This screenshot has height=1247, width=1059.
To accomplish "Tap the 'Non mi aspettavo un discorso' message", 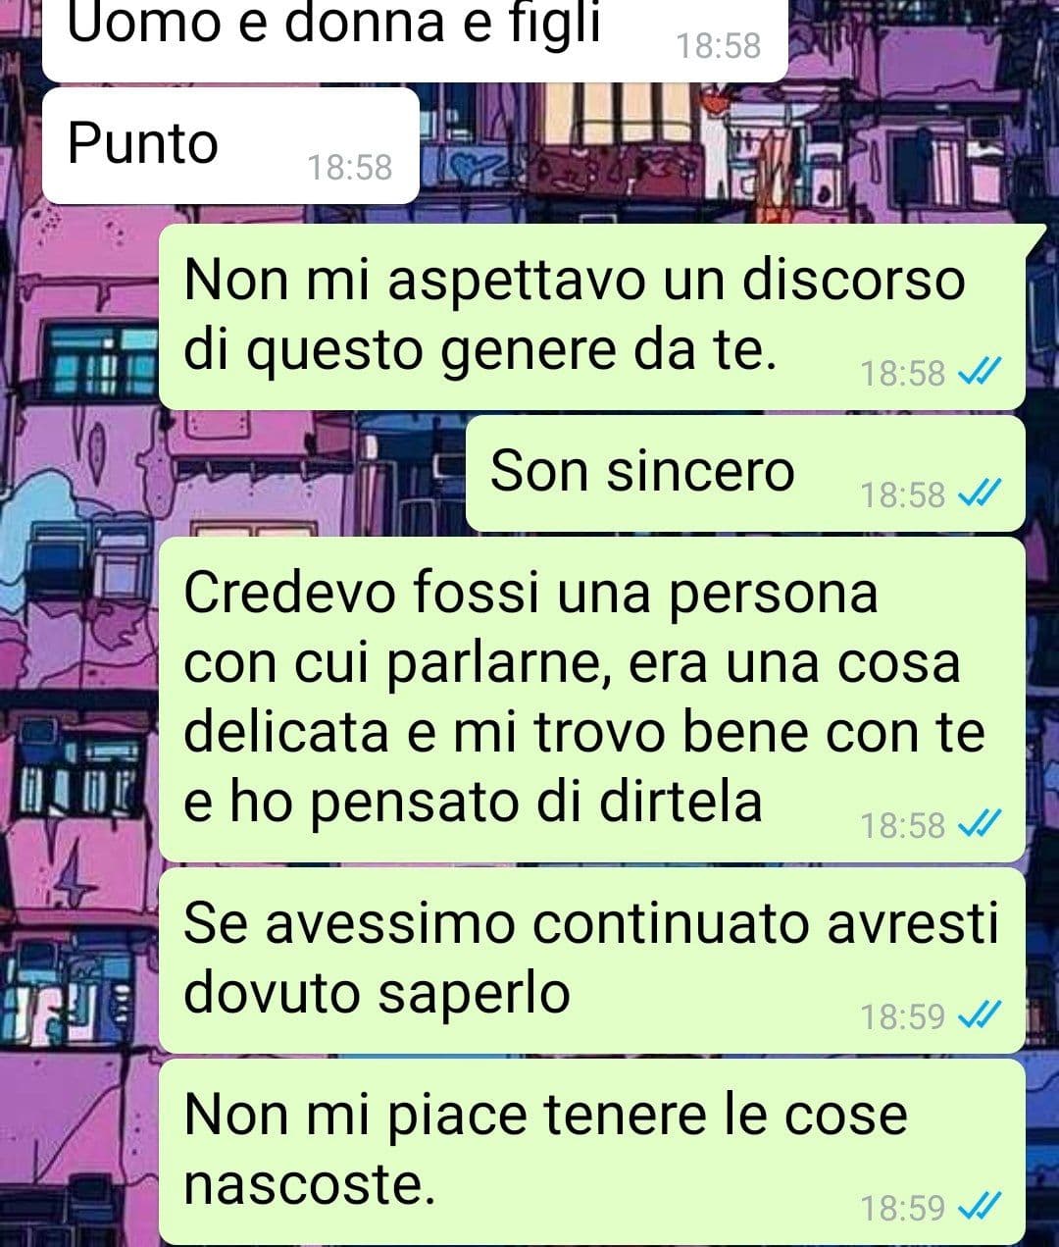I will coord(592,316).
